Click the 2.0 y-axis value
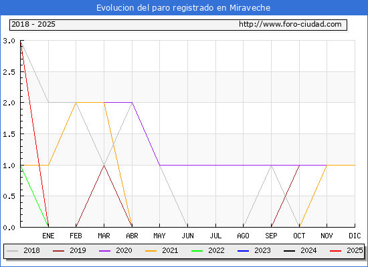 [9, 103]
